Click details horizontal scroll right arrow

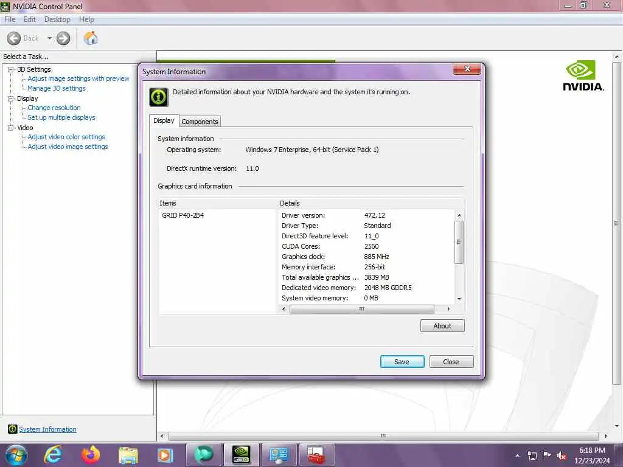[x=448, y=309]
